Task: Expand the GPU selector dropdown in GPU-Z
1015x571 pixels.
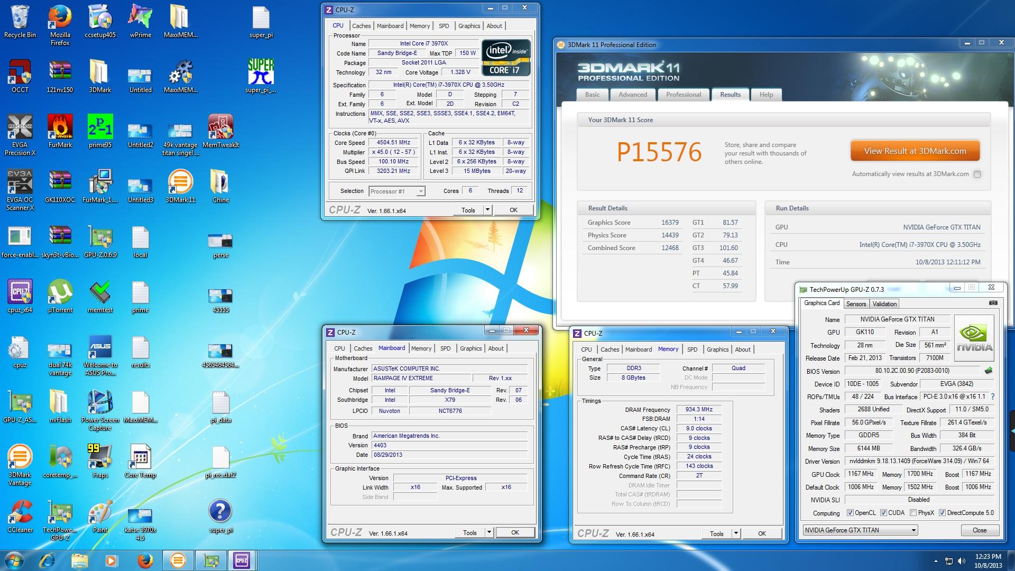Action: point(913,530)
